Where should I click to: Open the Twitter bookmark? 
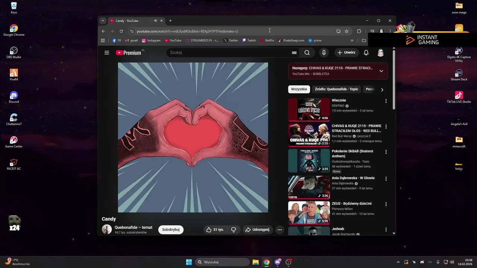[231, 40]
